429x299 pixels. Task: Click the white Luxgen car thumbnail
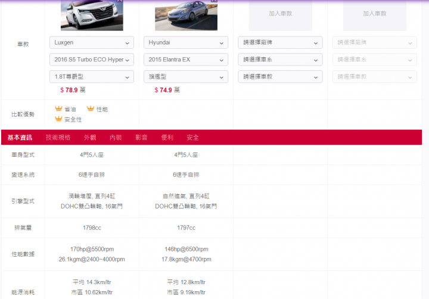92,15
